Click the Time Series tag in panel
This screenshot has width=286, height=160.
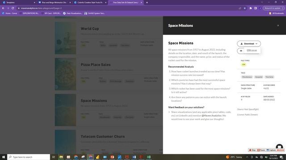269,77
